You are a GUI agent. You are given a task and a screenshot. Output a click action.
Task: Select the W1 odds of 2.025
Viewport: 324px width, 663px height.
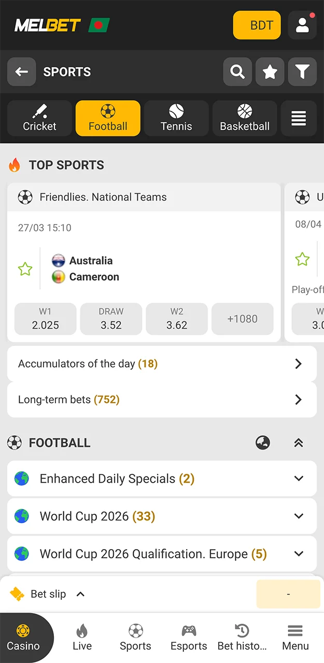(45, 319)
